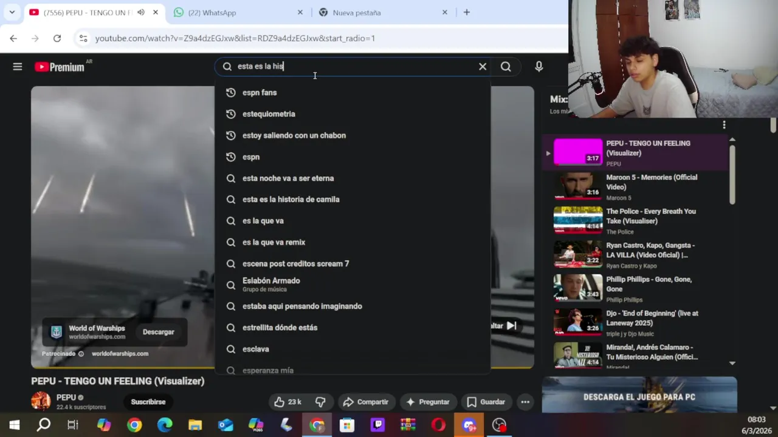The height and width of the screenshot is (437, 778).
Task: Pick the 'espn' history suggestion
Action: (x=353, y=157)
